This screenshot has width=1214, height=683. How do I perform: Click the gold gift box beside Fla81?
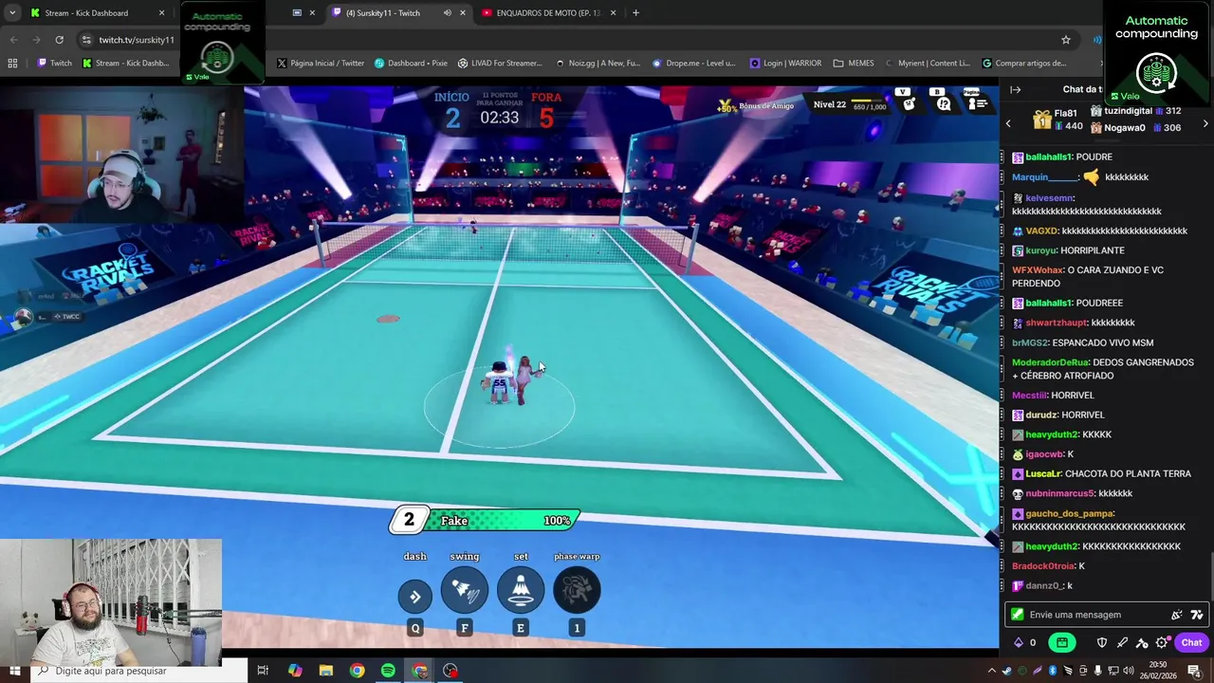(x=1042, y=120)
